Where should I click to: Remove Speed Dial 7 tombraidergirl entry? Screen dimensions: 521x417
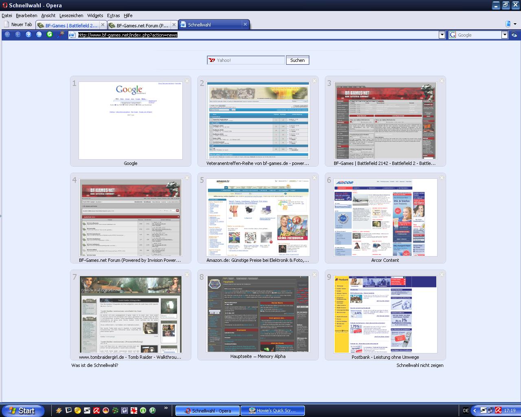tap(187, 275)
